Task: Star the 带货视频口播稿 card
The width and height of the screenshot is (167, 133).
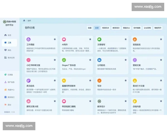Action: [x=90, y=101]
